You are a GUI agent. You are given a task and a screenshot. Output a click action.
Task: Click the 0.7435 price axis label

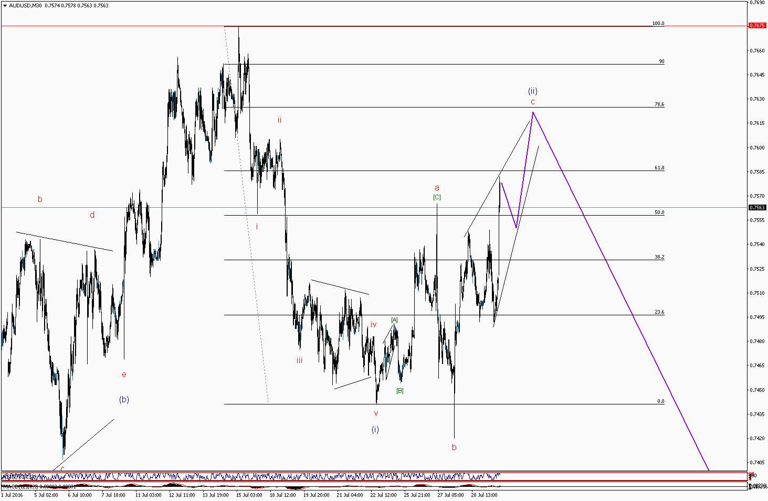coord(758,414)
